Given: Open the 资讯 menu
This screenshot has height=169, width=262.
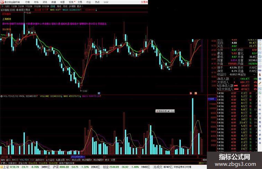Looking at the screenshot, I should 45,2.
